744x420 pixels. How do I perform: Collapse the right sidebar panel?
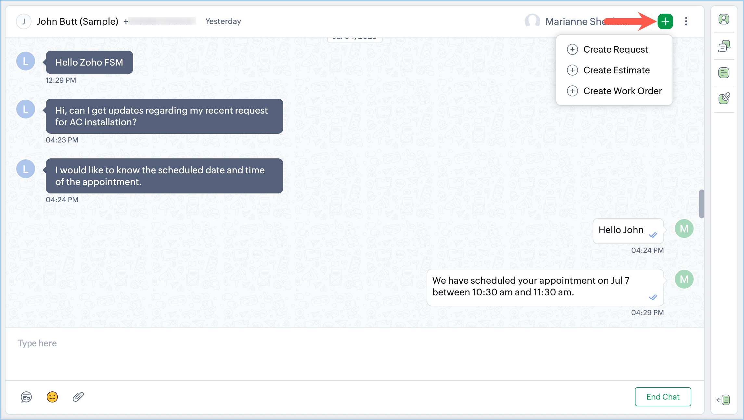point(723,400)
